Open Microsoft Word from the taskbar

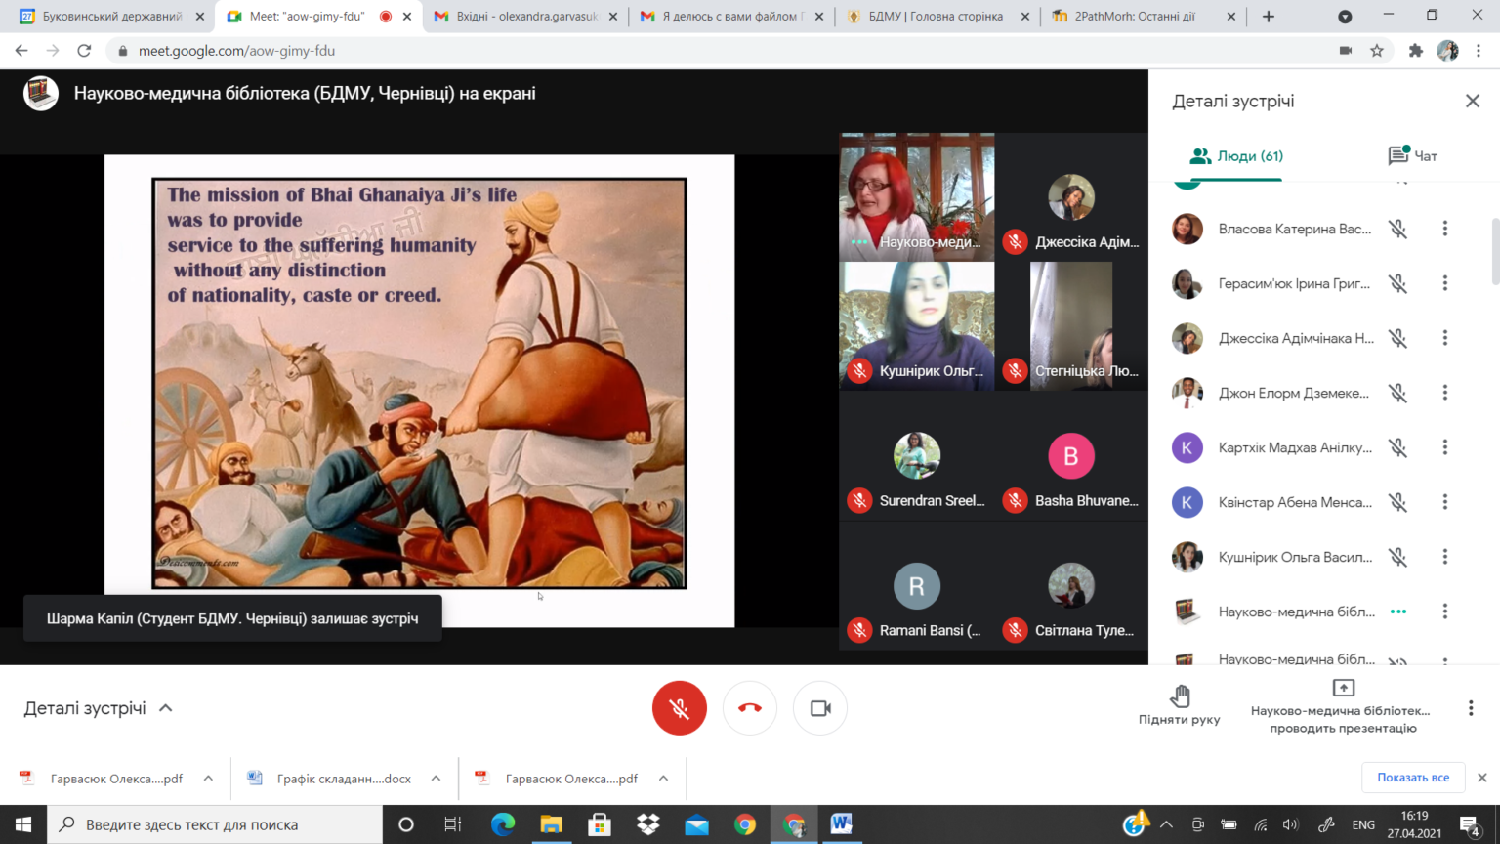(x=841, y=824)
